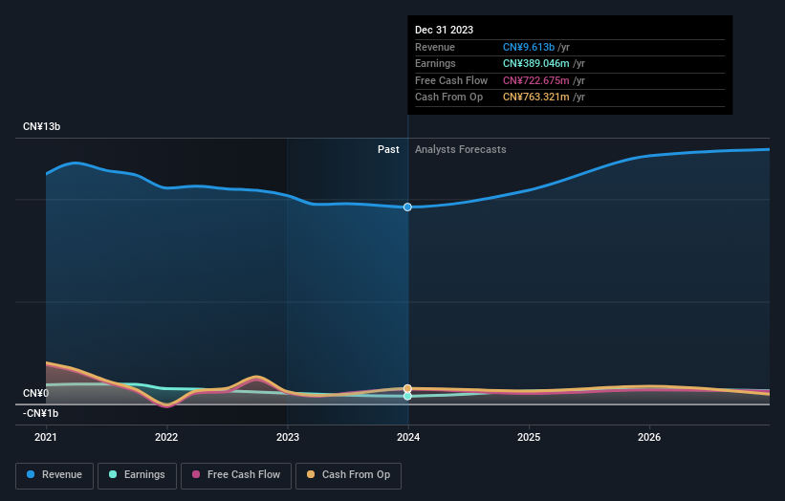
Task: Click the Dec 31 2023 tooltip date
Action: (x=444, y=30)
